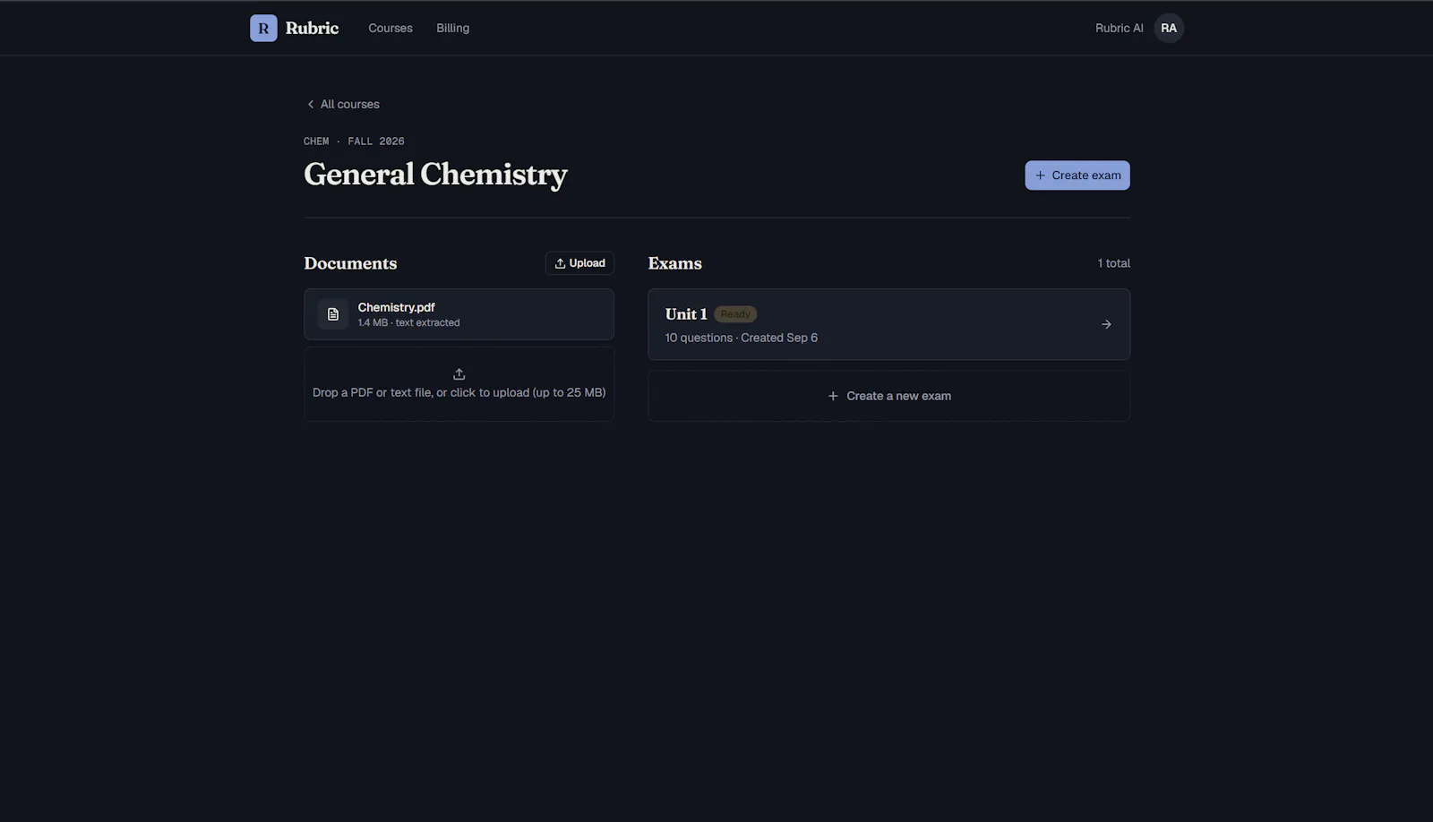Click the Rubric brand name text

(312, 28)
